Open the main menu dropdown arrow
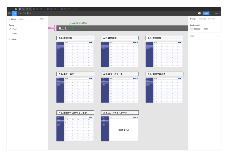This screenshot has width=228, height=157. pyautogui.click(x=11, y=13)
